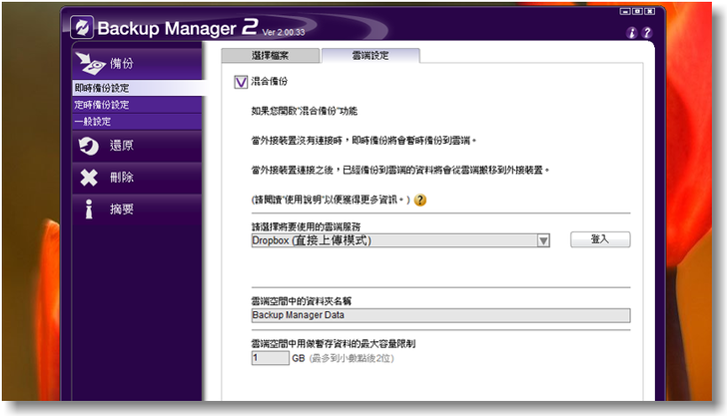Close the Backup Manager window

point(650,11)
